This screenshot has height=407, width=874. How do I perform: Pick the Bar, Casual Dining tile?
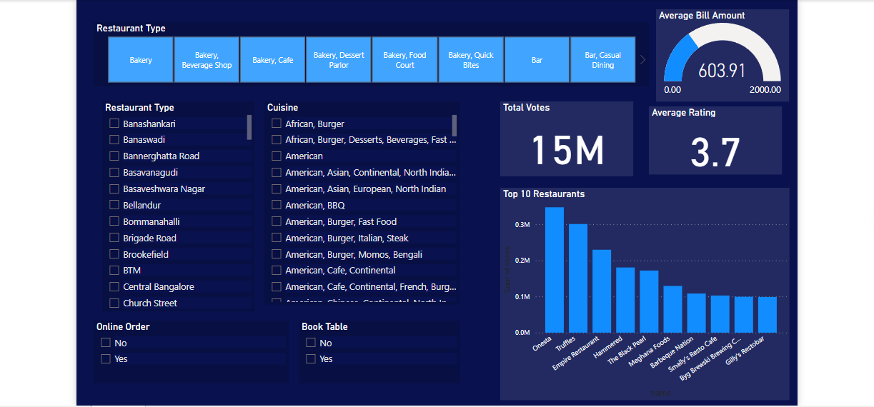(602, 60)
